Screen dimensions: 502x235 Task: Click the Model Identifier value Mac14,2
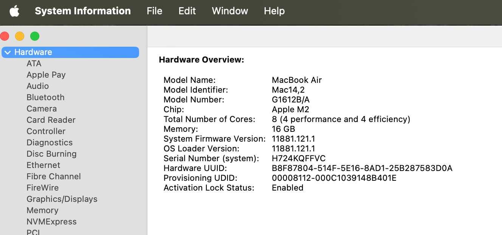pos(288,90)
